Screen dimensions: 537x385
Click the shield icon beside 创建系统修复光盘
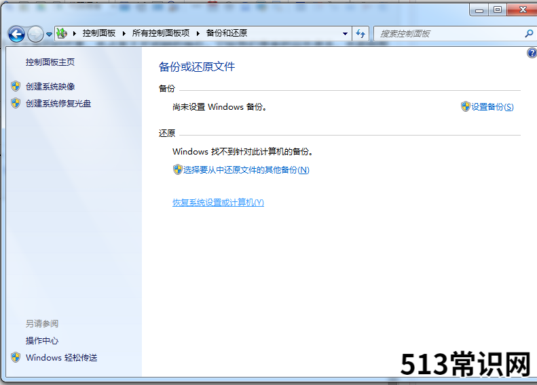coord(16,103)
